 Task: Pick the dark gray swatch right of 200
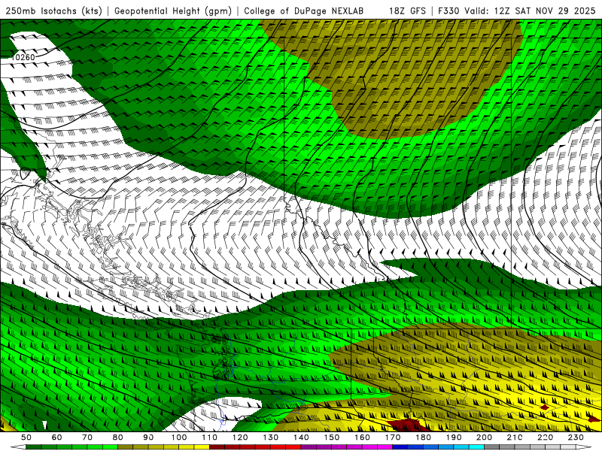pyautogui.click(x=492, y=447)
